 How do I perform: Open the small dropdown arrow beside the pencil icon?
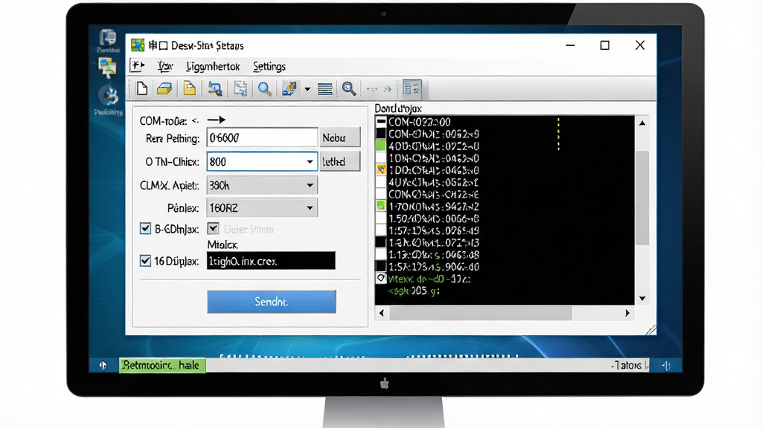[x=307, y=89]
